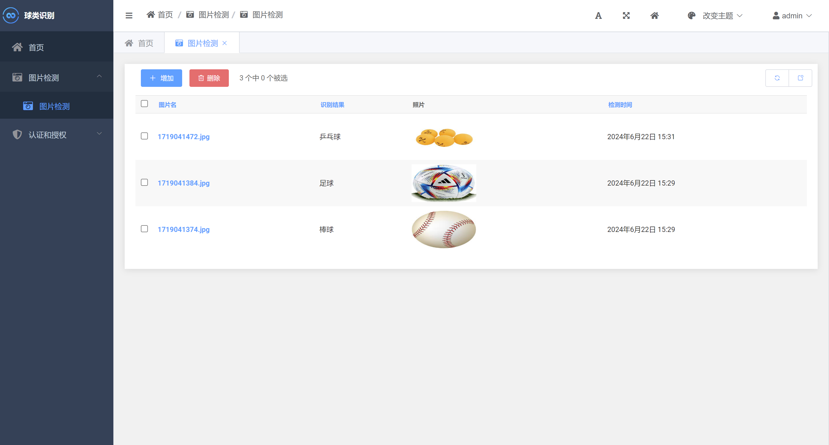
Task: Refresh the table using the refresh icon
Action: click(777, 78)
